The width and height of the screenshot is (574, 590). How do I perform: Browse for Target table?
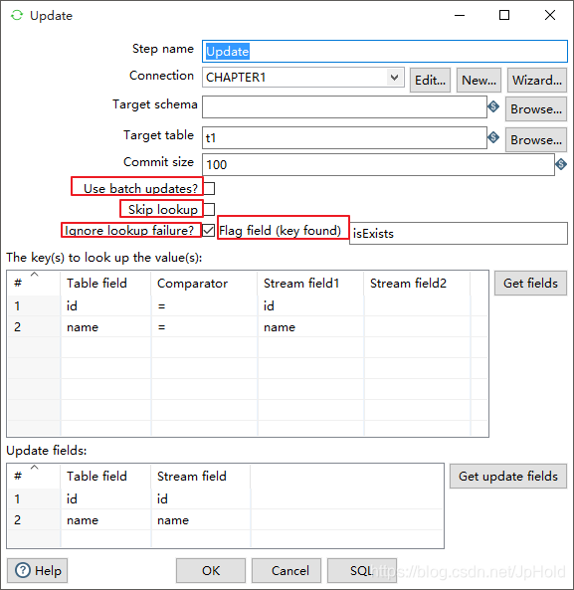[536, 139]
